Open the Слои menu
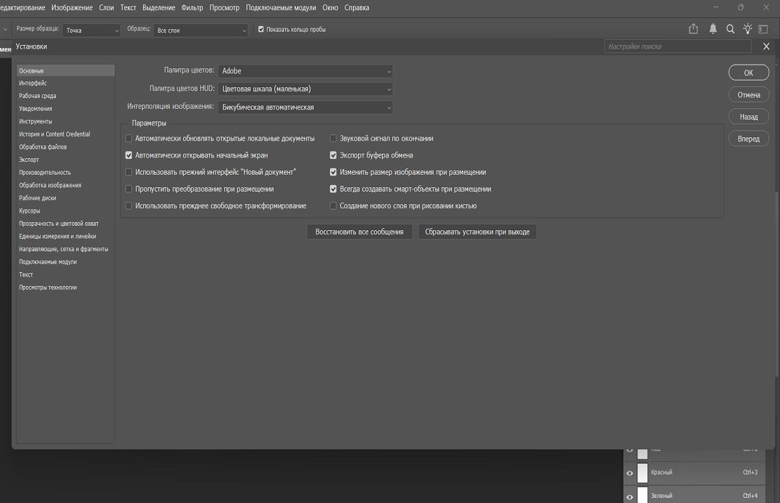This screenshot has height=503, width=780. (106, 8)
